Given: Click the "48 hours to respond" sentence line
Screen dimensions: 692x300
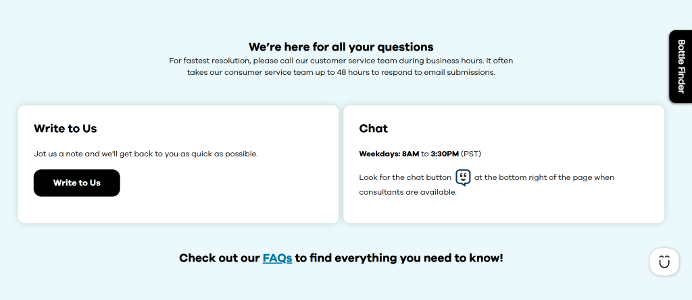Looking at the screenshot, I should pos(341,72).
